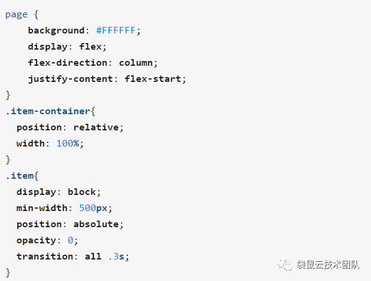Click the justify-content property
The image size is (371, 281).
pyautogui.click(x=70, y=79)
